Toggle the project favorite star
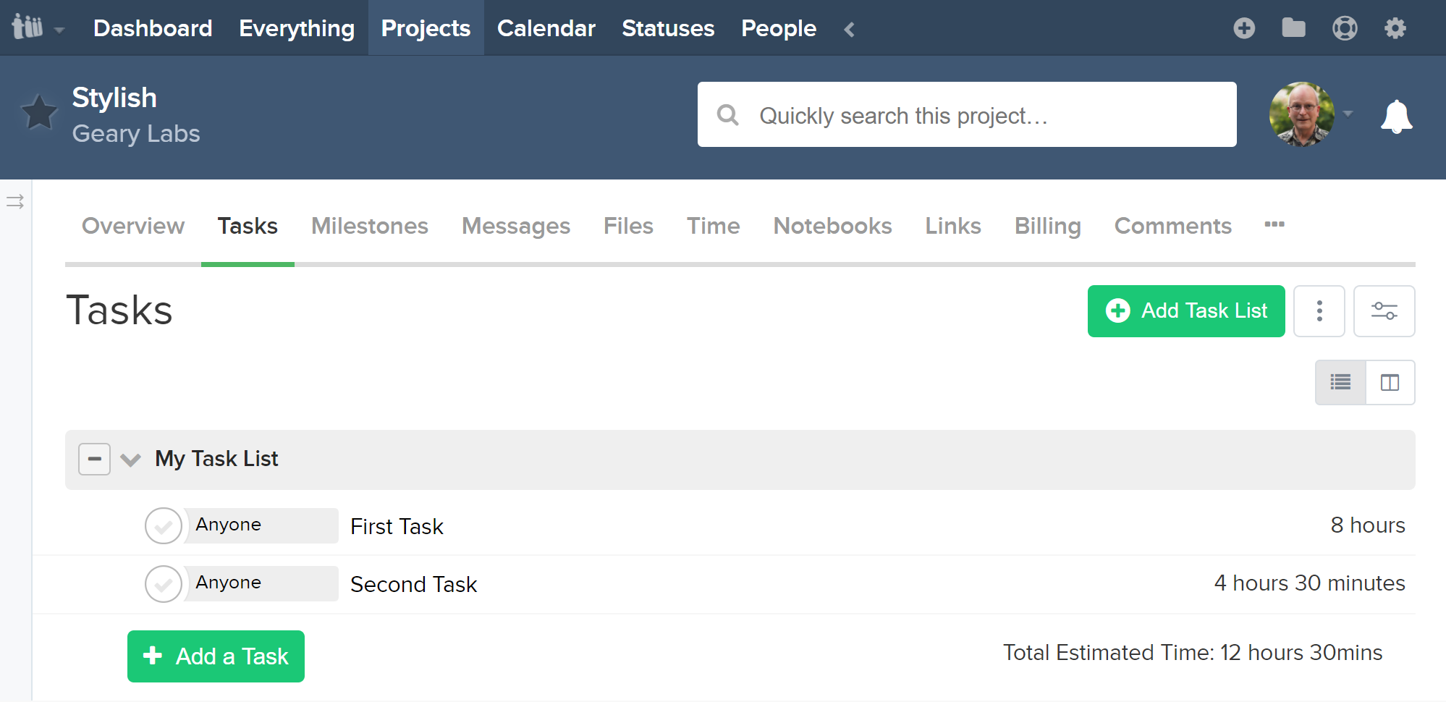 pyautogui.click(x=40, y=112)
